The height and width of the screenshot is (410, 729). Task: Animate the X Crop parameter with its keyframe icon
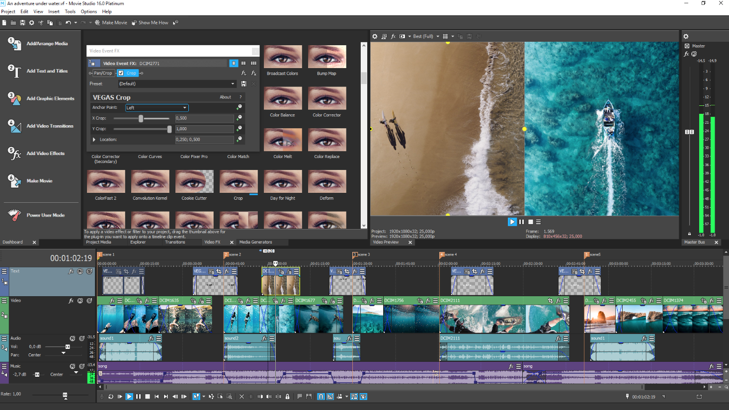point(239,118)
